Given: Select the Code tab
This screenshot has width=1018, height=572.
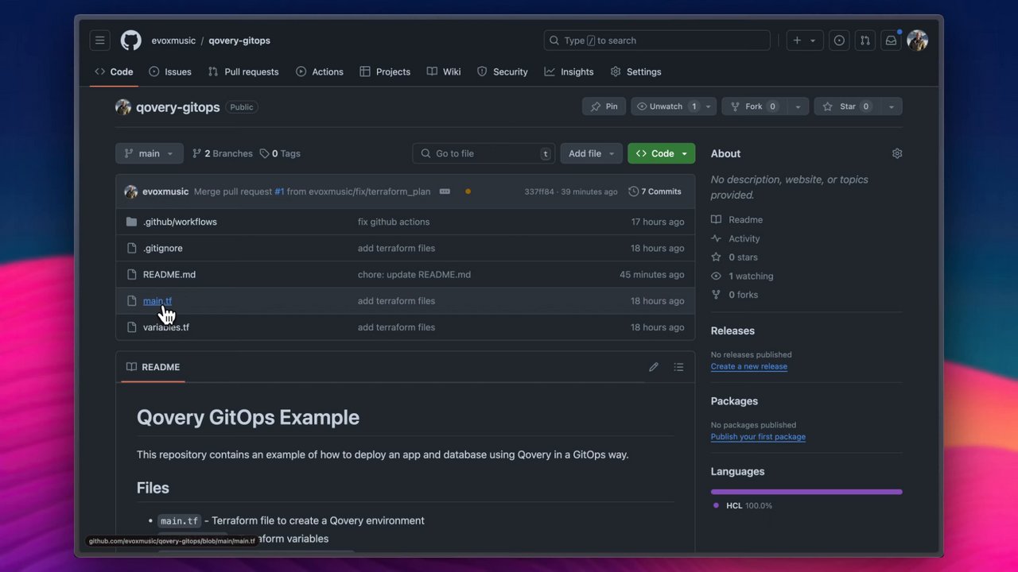Looking at the screenshot, I should point(114,71).
